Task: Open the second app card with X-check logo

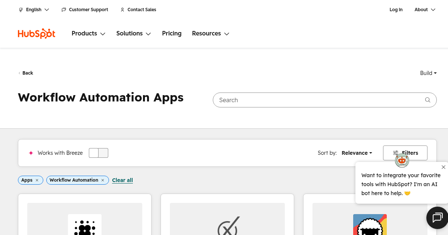Action: coord(227,219)
